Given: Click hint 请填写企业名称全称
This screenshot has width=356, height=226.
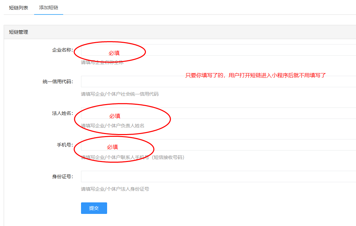Looking at the screenshot, I should [x=102, y=63].
